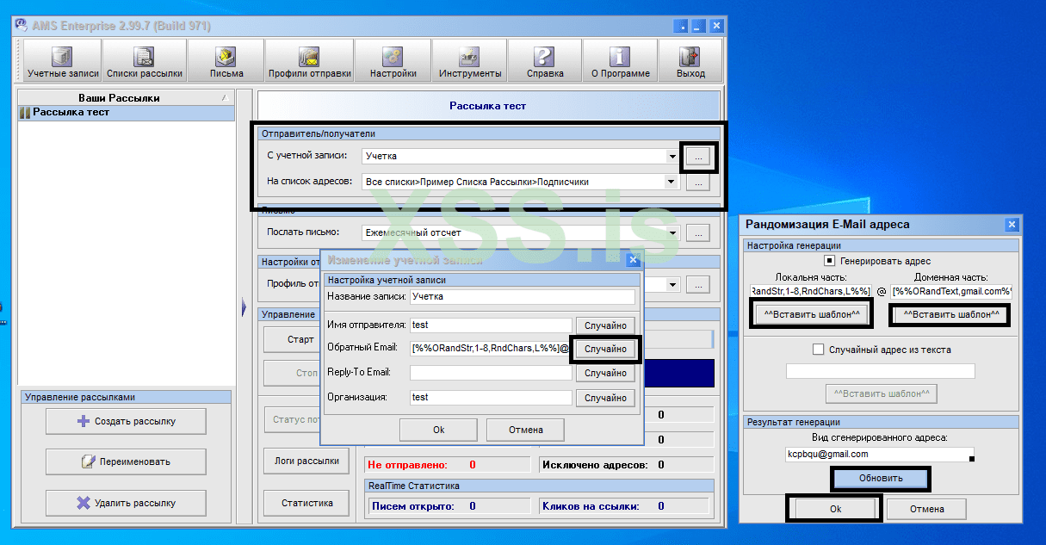Close Изменение учетной записи dialog
Screen dimensions: 1046x545
pos(633,259)
